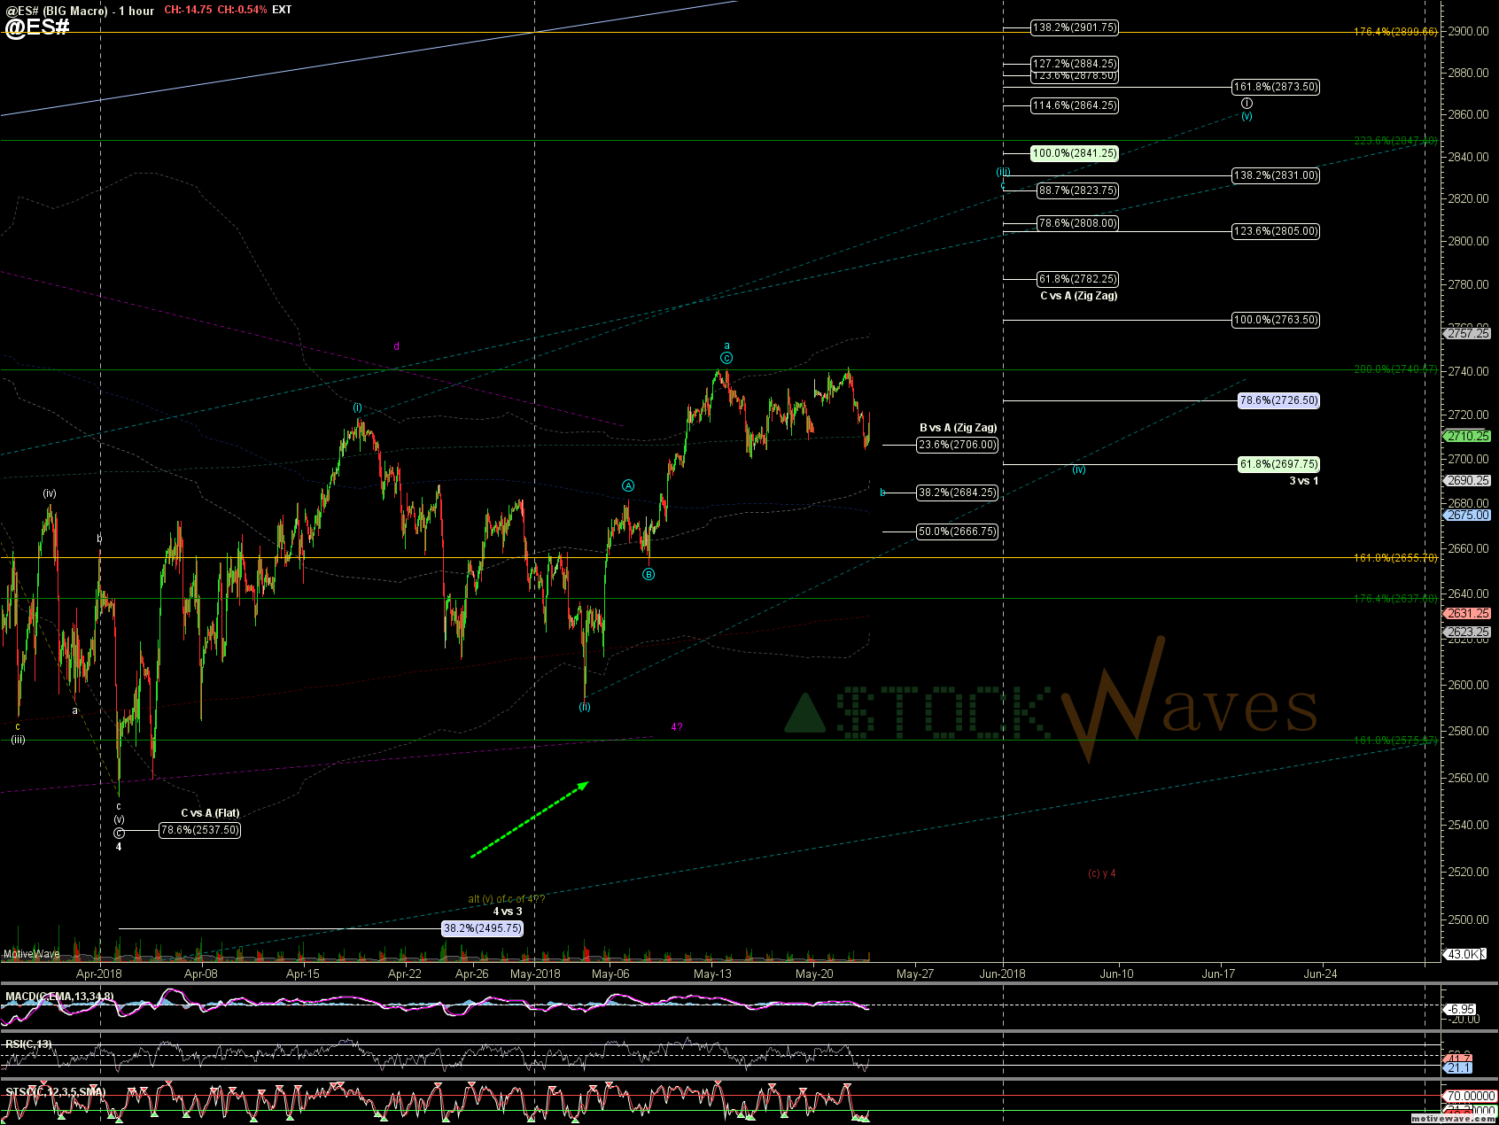Click the Jun-2018 date on time axis
Image resolution: width=1499 pixels, height=1125 pixels.
point(1002,974)
